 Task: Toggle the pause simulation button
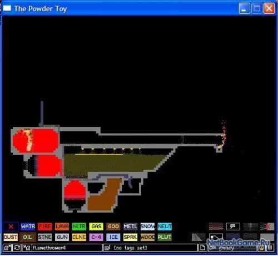point(270,248)
